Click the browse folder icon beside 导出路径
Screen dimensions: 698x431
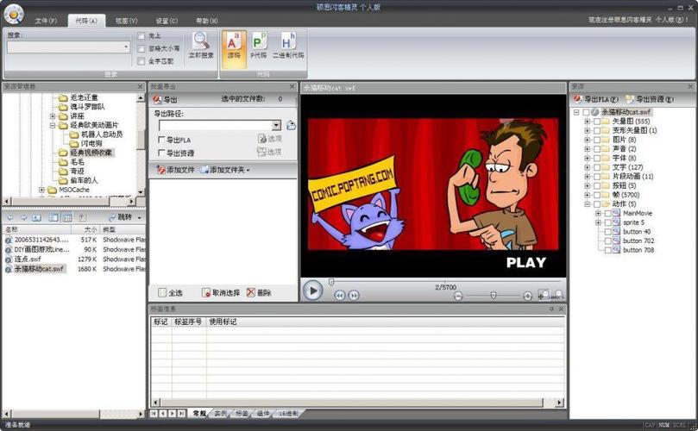[291, 126]
